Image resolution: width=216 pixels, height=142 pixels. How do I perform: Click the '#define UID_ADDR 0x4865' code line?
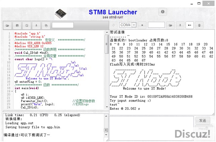click(33, 43)
